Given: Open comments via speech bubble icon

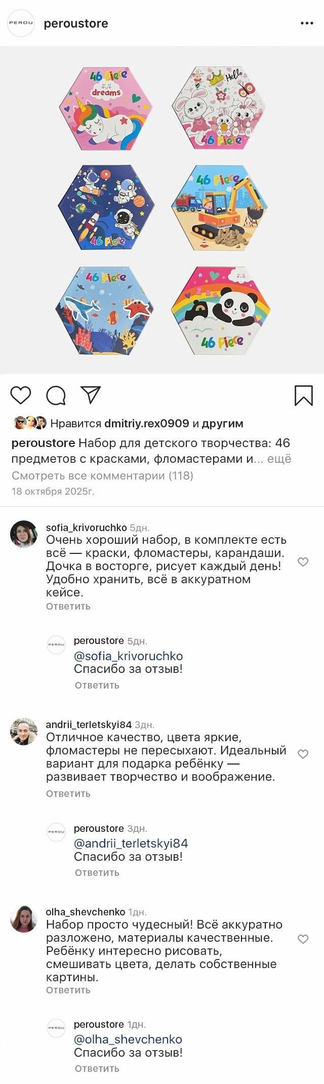Looking at the screenshot, I should (56, 395).
